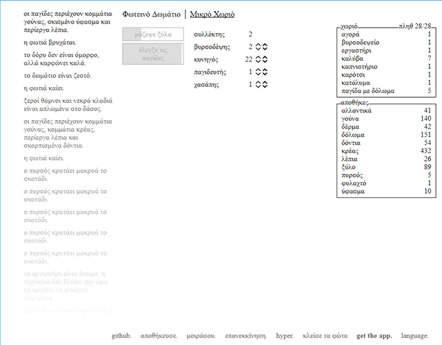Click the έλεγξε τις παγίδες button

(x=153, y=54)
